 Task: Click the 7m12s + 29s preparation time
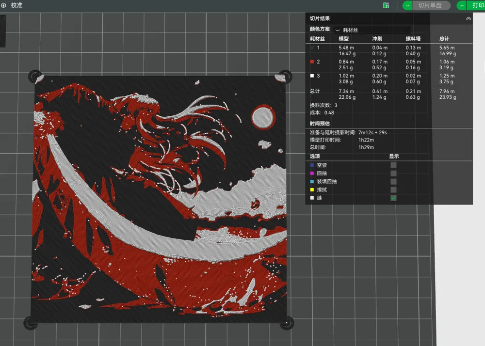[372, 132]
